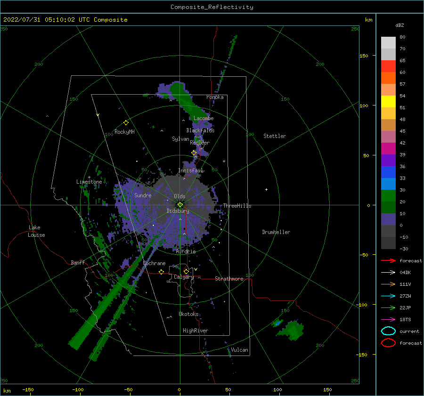The width and height of the screenshot is (424, 396).
Task: Click the ThreeHills city label
Action: 237,206
